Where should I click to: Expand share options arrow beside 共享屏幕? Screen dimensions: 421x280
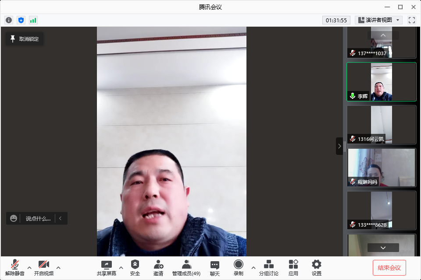(x=121, y=268)
